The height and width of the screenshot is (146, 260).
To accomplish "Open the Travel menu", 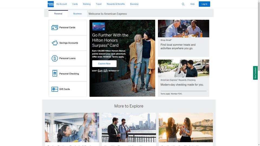I will pos(99,4).
